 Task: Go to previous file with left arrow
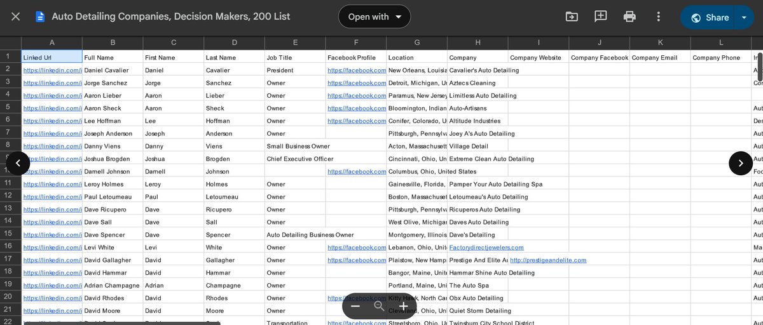18,163
